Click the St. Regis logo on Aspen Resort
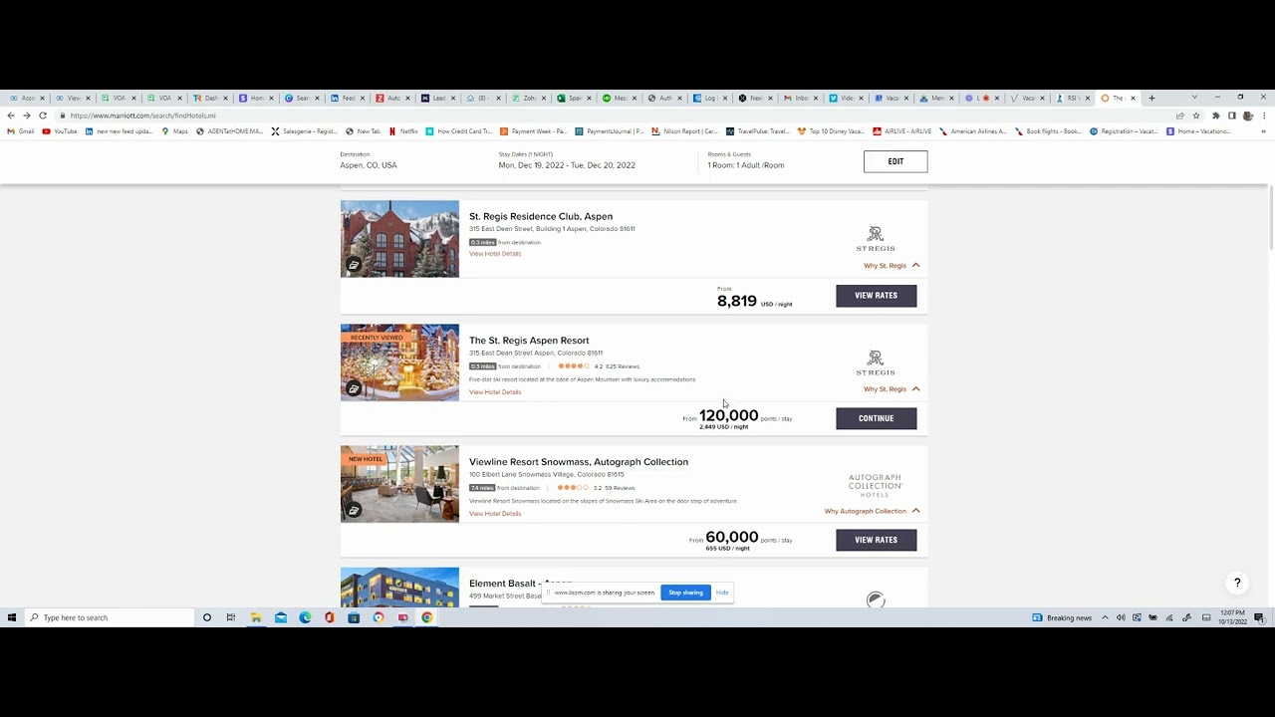This screenshot has height=717, width=1275. [x=876, y=362]
